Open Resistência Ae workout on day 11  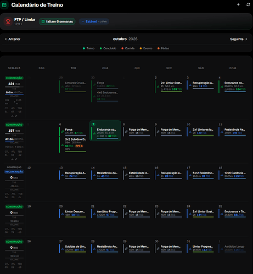pyautogui.click(x=232, y=132)
